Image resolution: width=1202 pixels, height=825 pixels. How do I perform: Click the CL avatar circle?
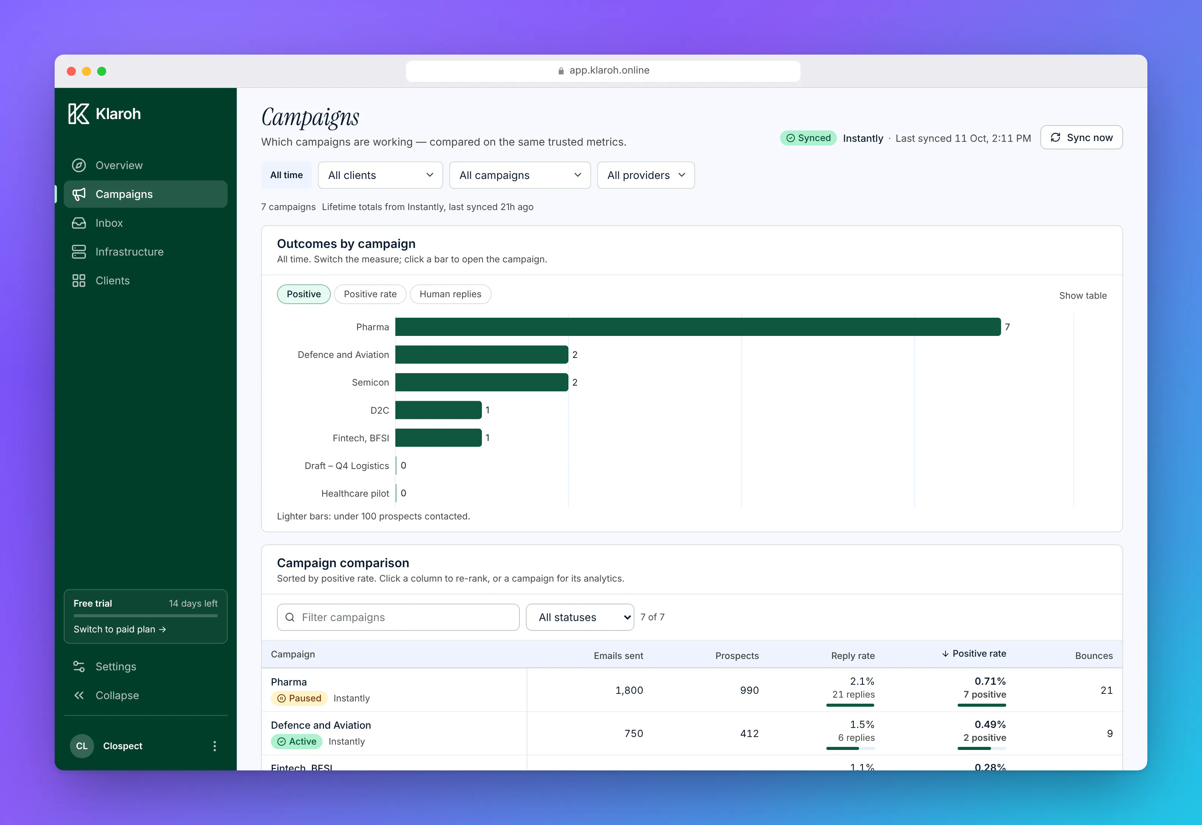coord(82,746)
